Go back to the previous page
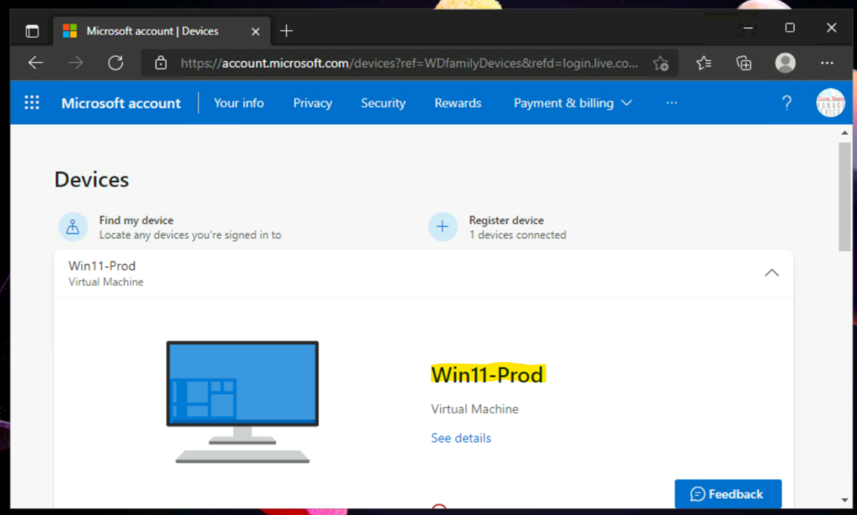857x515 pixels. [x=35, y=63]
